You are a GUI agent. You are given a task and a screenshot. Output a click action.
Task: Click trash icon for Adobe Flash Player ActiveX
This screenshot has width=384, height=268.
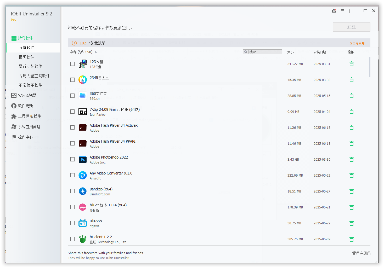[352, 128]
